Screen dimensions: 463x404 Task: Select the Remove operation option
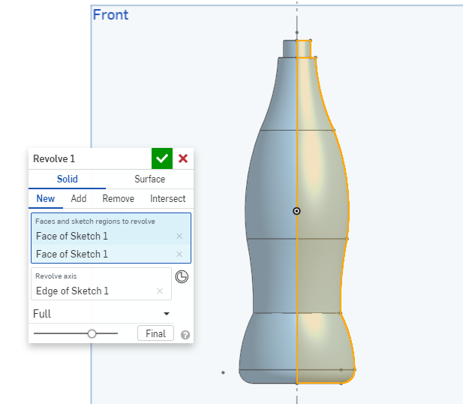(118, 198)
